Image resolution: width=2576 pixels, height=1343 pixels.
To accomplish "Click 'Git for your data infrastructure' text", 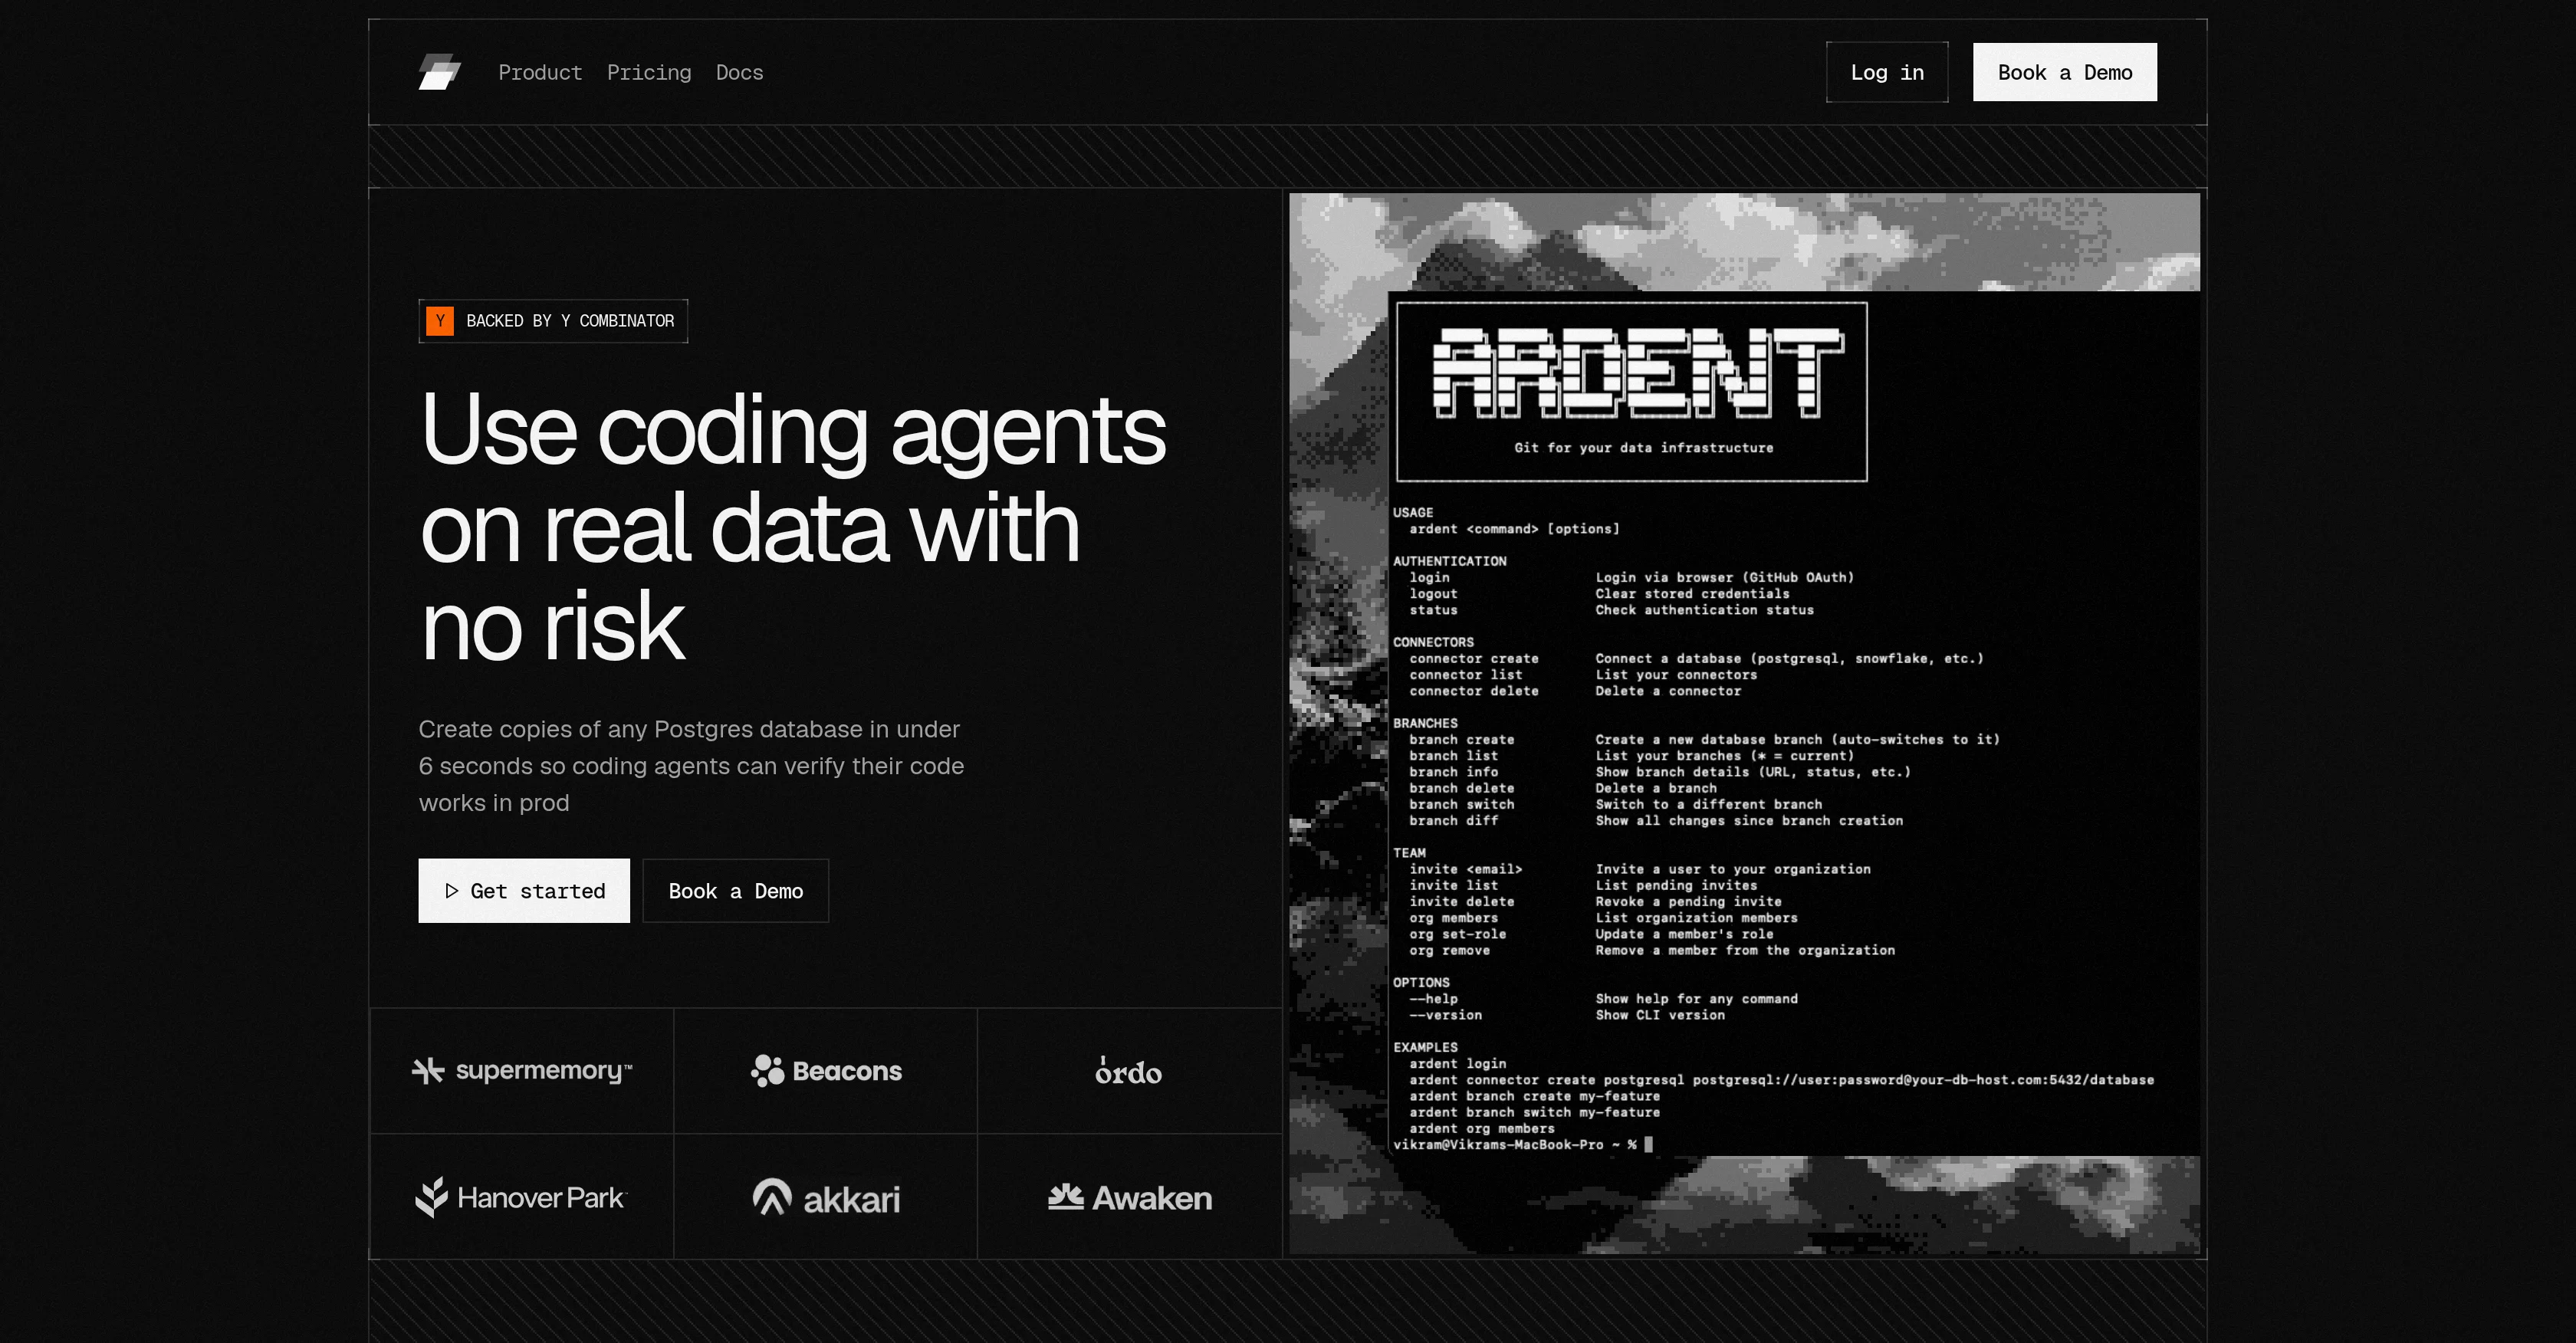I will tap(1644, 448).
